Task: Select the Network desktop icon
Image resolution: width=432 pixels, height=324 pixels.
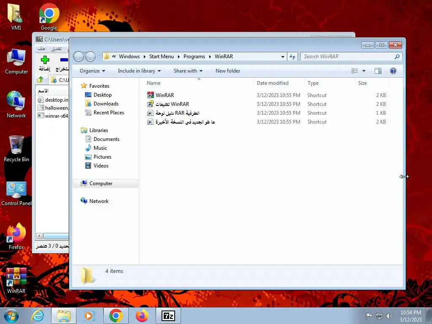Action: click(16, 105)
